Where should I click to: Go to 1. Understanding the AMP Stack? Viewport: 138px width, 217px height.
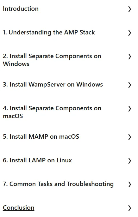click(49, 33)
